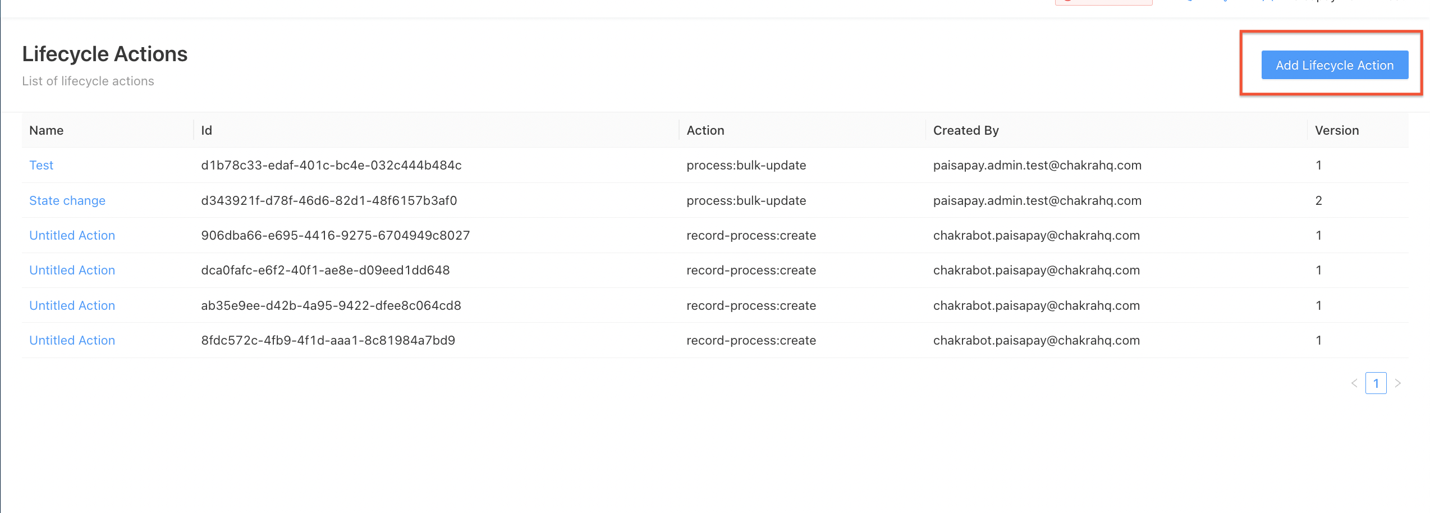Click the Lifecycle Actions page heading

click(104, 53)
